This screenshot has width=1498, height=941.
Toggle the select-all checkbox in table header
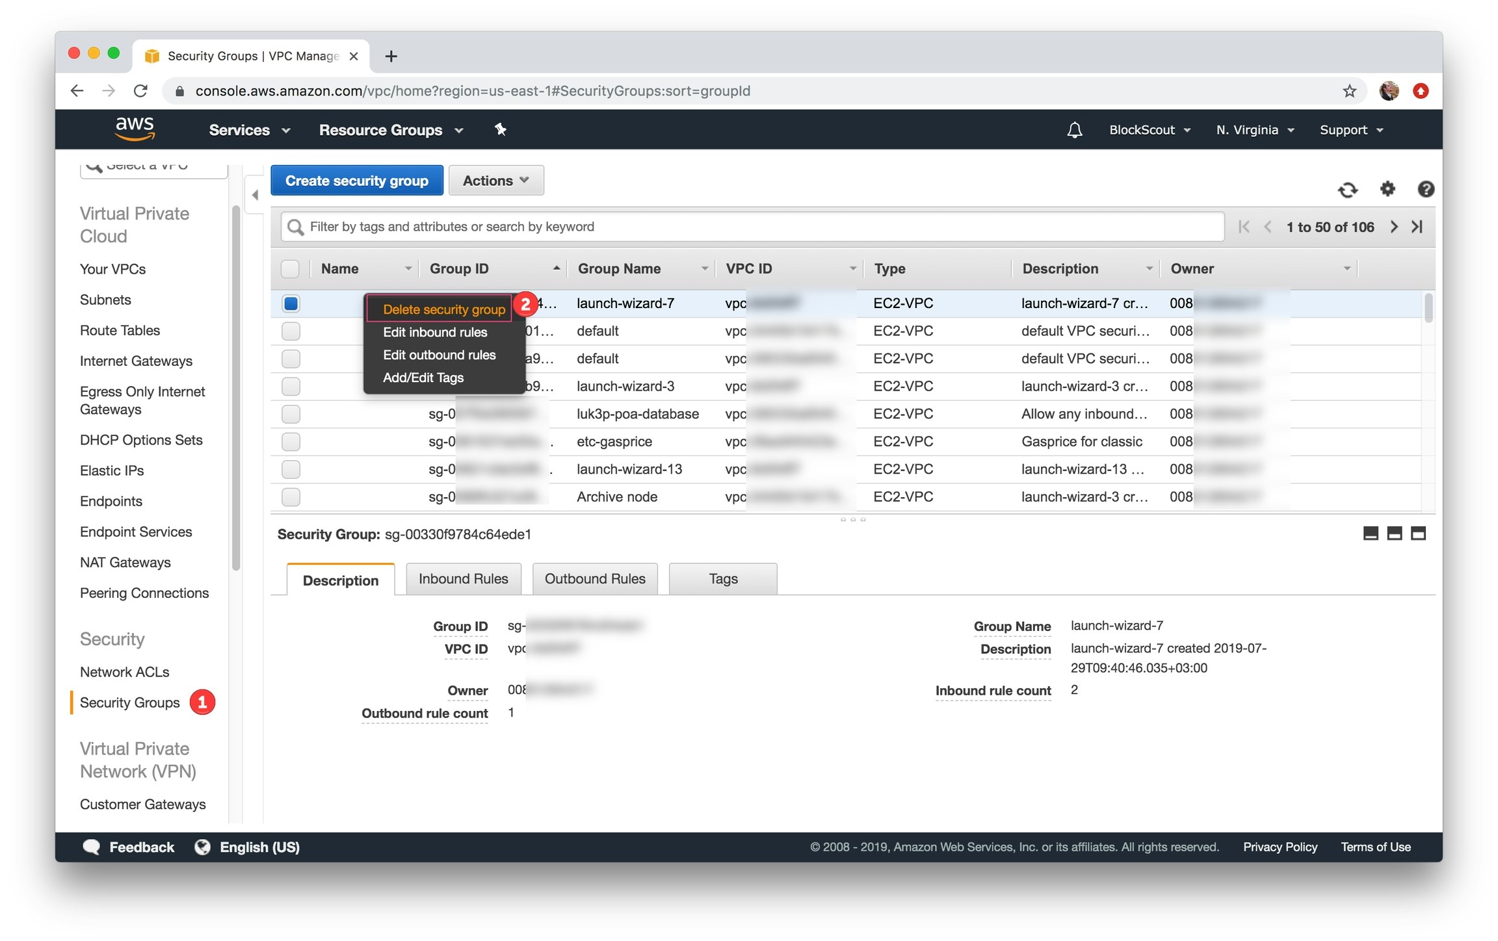tap(291, 269)
